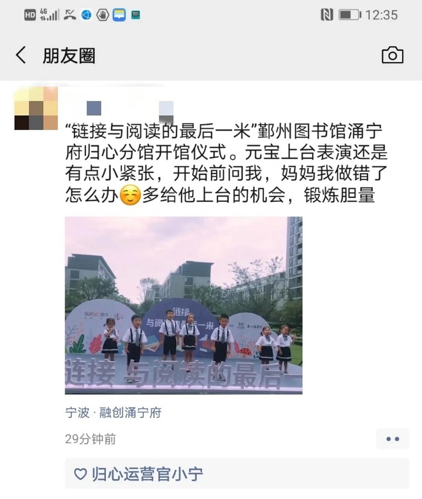Image resolution: width=422 pixels, height=499 pixels.
Task: Open the 宁波·融创涌宁府 location link
Action: (114, 413)
